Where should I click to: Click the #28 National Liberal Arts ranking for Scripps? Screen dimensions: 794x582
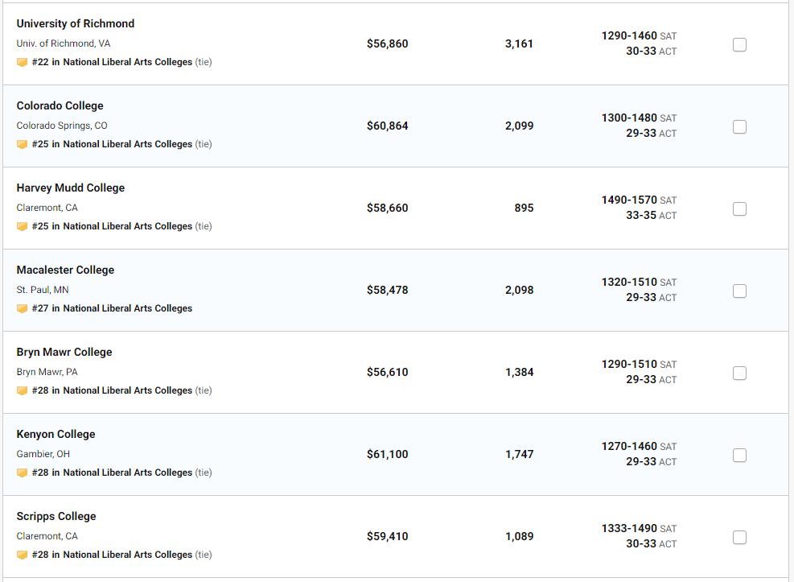(x=112, y=555)
